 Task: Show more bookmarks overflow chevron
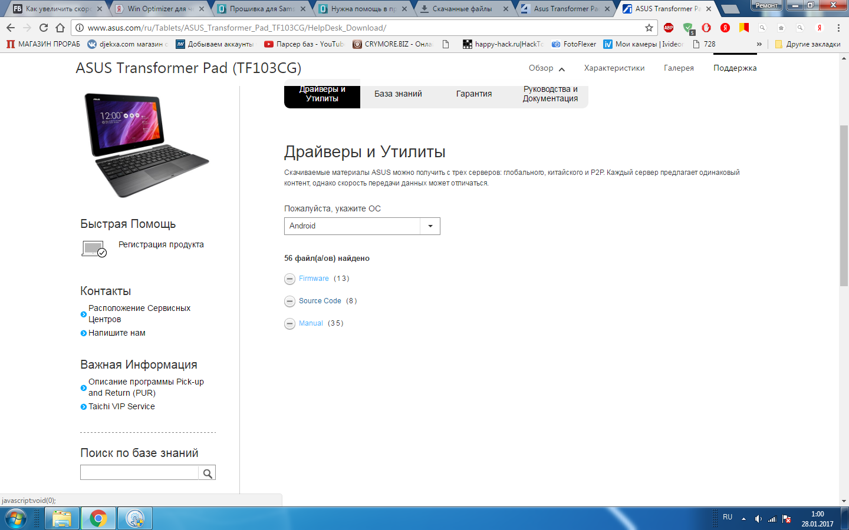click(x=759, y=44)
